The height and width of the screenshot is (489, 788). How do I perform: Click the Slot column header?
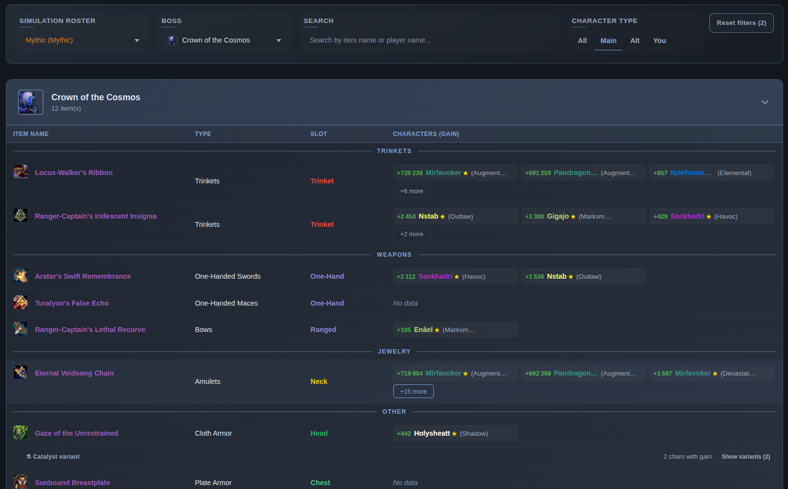(x=319, y=134)
